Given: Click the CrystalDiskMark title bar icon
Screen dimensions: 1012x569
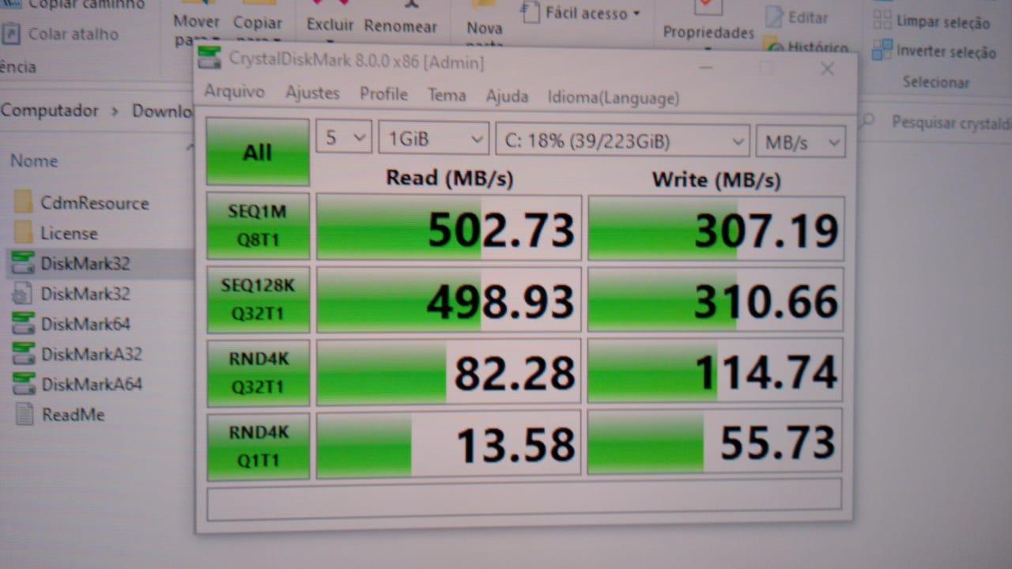Looking at the screenshot, I should click(210, 58).
